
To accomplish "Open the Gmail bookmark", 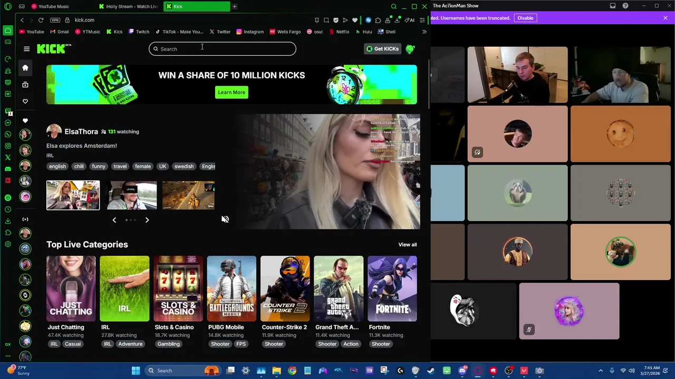I will click(x=59, y=32).
